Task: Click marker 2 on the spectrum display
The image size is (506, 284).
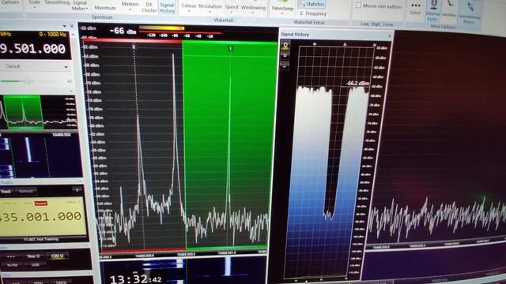Action: pyautogui.click(x=134, y=47)
